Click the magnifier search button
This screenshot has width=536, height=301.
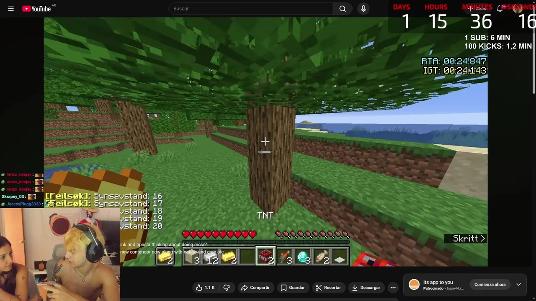click(343, 8)
